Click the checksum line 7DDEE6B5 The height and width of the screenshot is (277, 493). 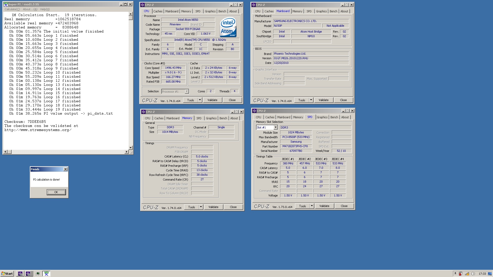click(x=25, y=122)
